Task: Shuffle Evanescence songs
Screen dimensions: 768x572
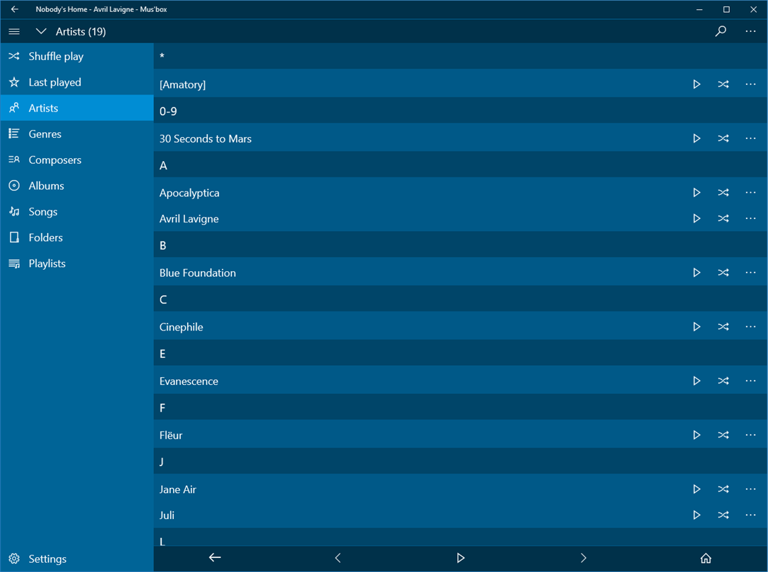Action: pyautogui.click(x=723, y=381)
